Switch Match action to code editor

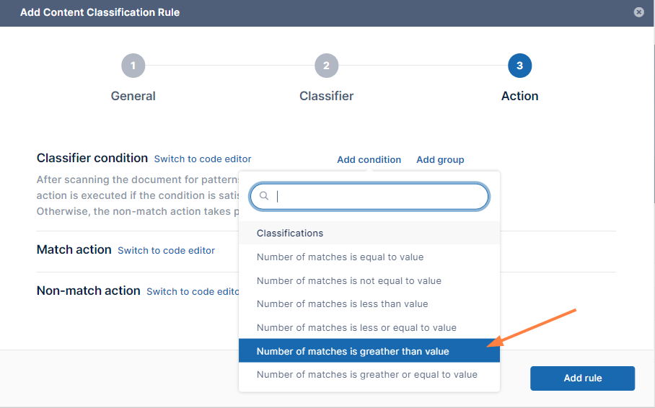coord(166,250)
